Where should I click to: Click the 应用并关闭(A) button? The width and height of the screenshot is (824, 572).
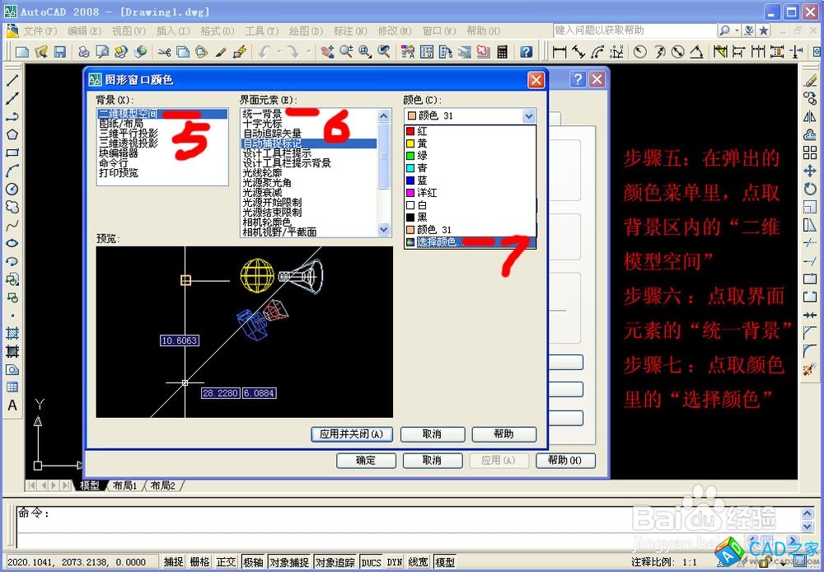[352, 434]
